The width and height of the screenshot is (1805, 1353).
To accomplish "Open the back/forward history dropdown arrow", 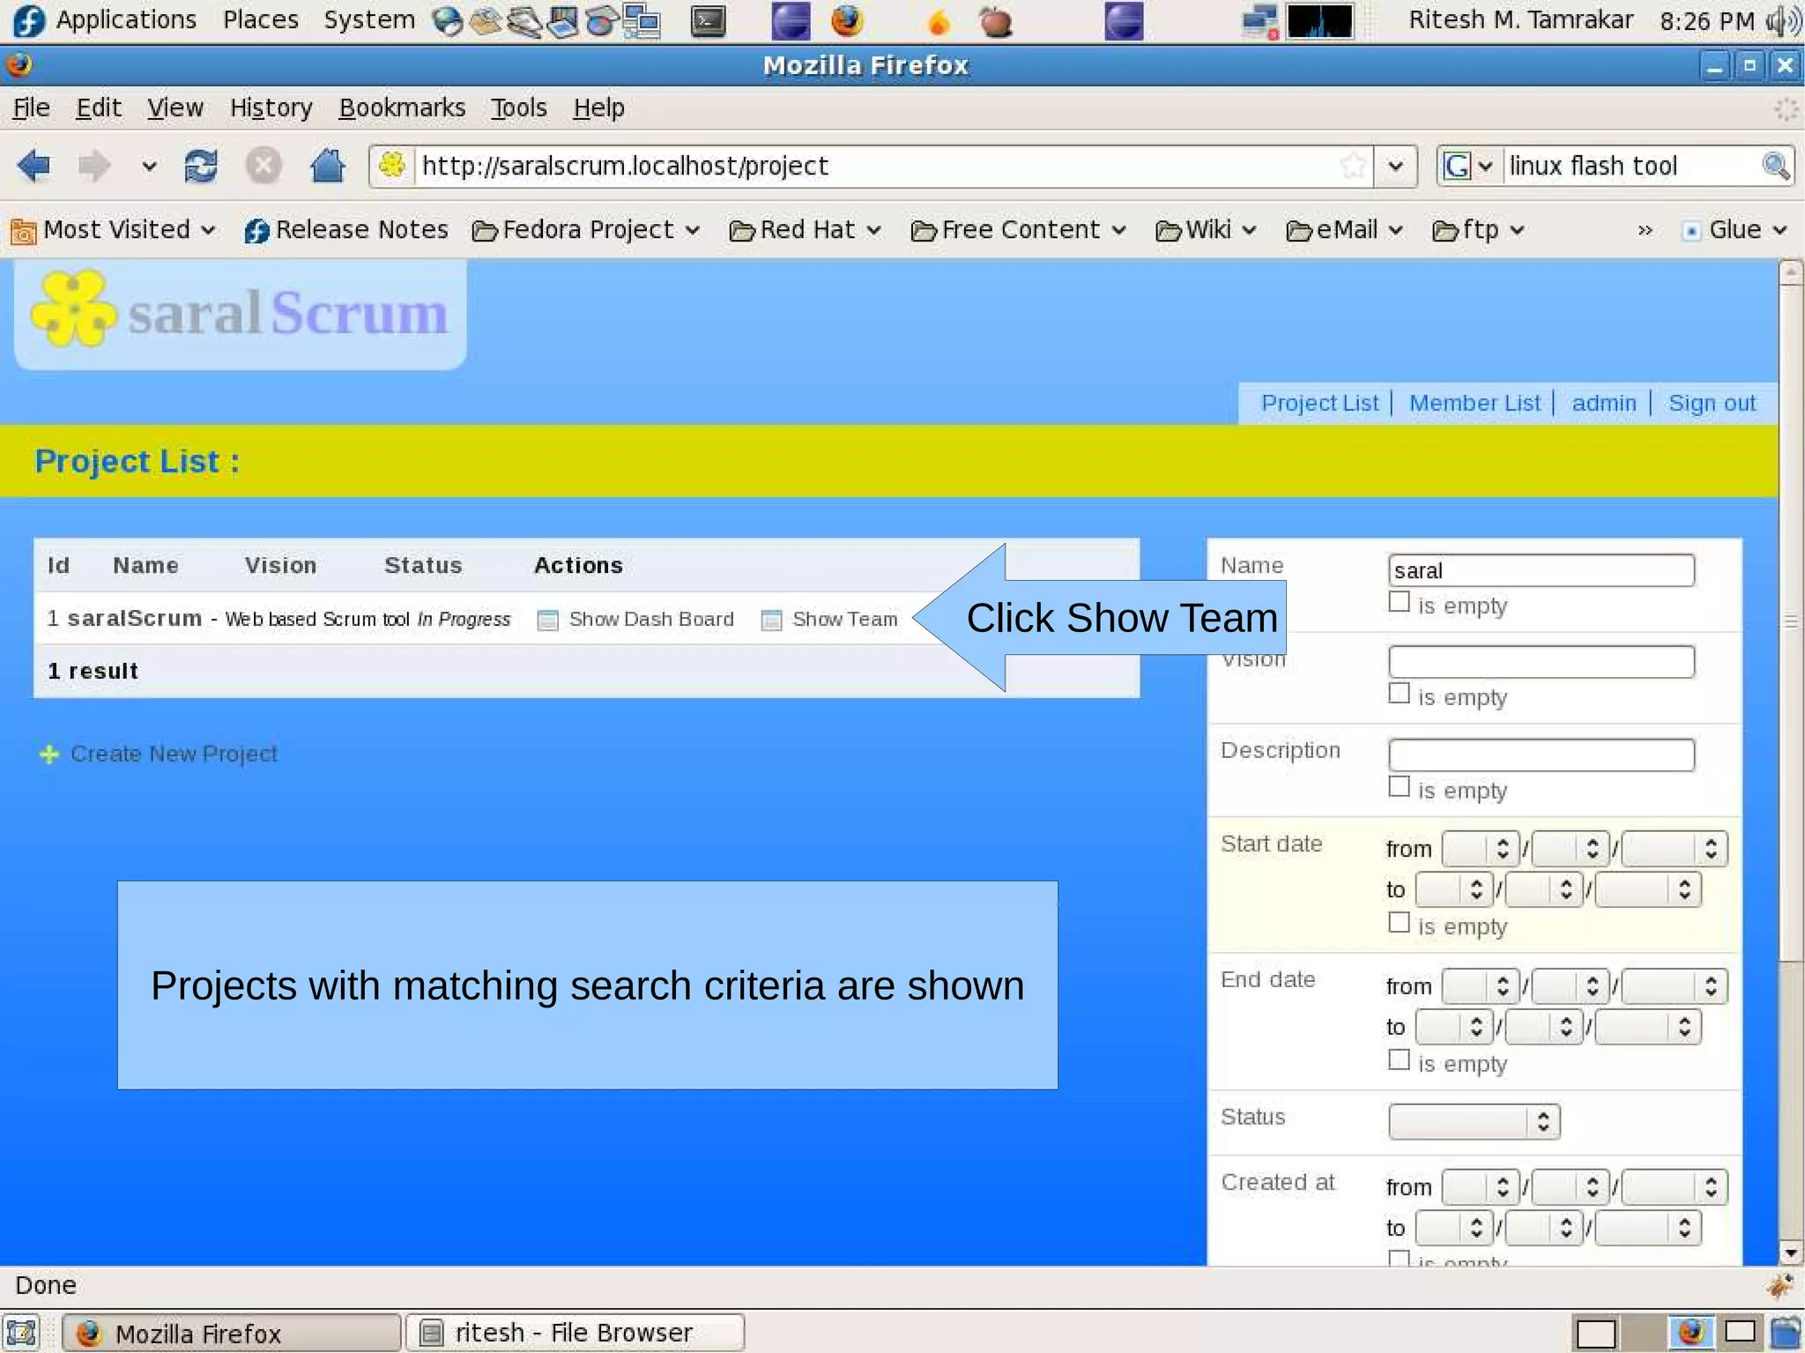I will [x=149, y=166].
